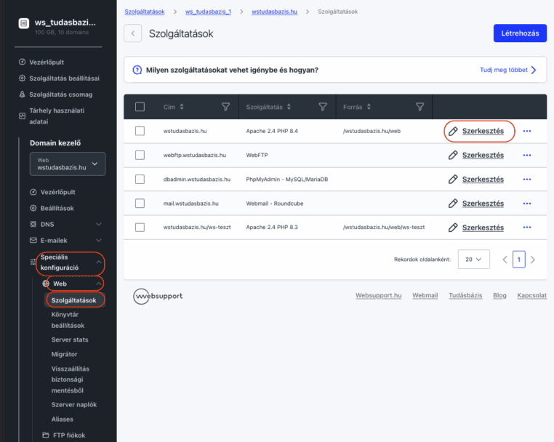Open three-dot menu for mail.wstudasbazis.hu row

click(527, 204)
